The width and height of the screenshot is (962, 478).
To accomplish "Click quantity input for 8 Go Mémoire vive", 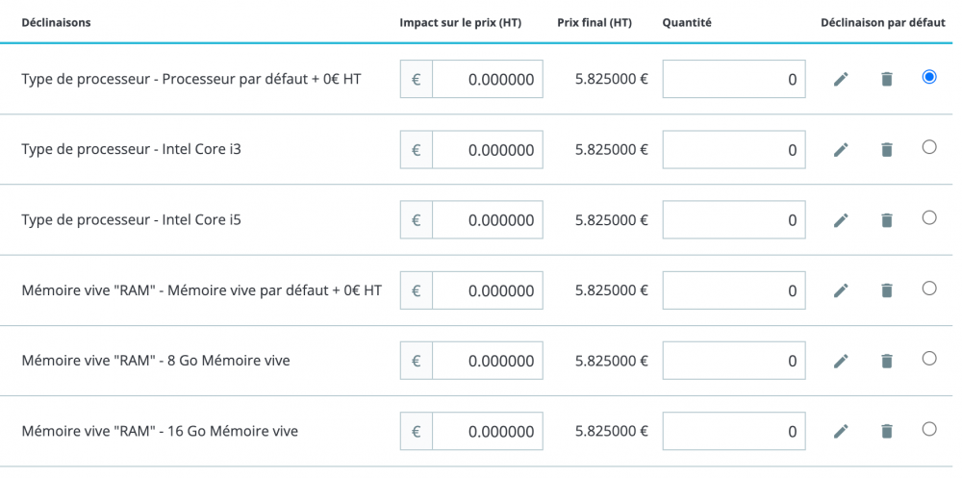I will (x=734, y=361).
